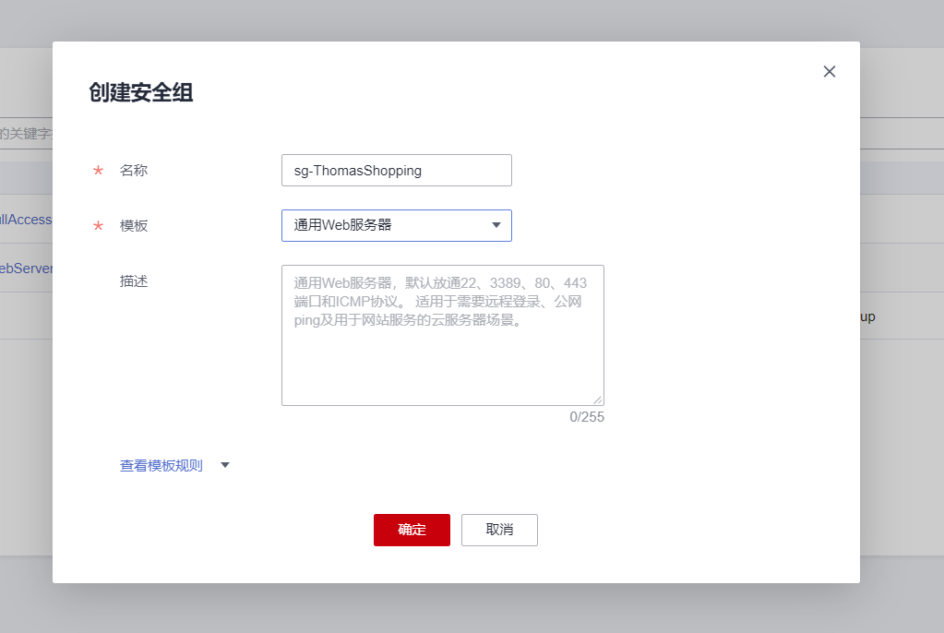Open the 查看模板规则 link

161,466
